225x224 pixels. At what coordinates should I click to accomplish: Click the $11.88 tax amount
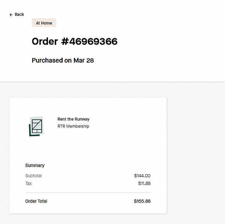(x=144, y=183)
